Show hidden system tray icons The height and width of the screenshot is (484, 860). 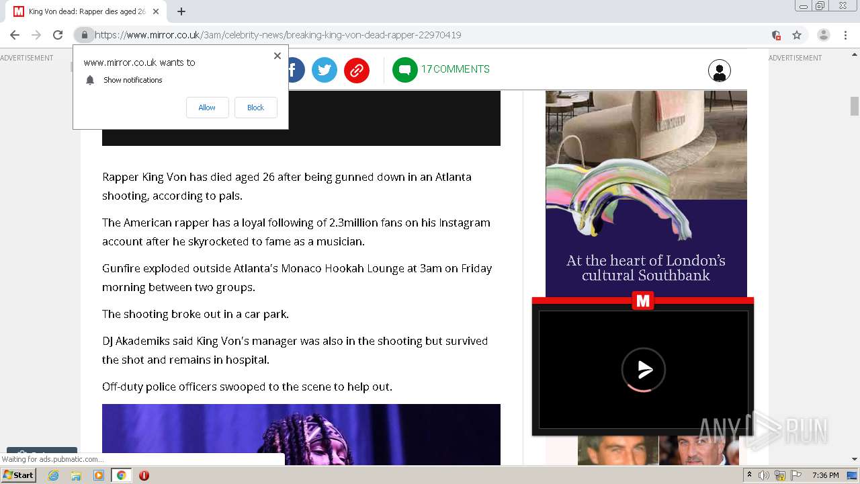(750, 475)
